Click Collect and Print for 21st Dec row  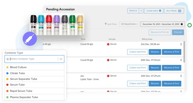[138, 52]
